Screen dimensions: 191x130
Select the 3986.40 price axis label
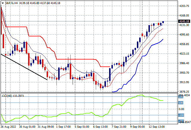184,63
